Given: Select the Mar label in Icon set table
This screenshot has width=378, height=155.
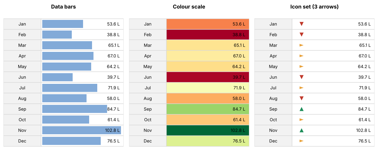Looking at the screenshot, I should [x=273, y=45].
